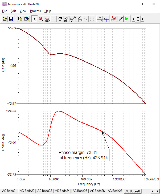Viewport: 160px width, 194px height.
Task: Switch to the AC Bode21 tab
Action: pyautogui.click(x=10, y=191)
